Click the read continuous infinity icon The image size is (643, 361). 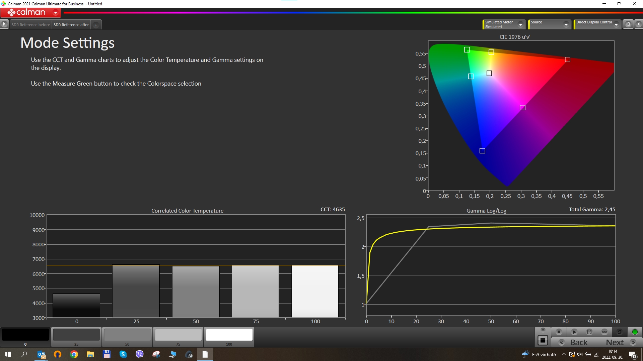point(604,332)
